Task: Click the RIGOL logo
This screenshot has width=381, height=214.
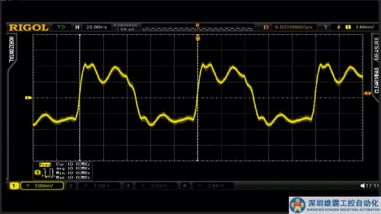Action: click(x=28, y=27)
